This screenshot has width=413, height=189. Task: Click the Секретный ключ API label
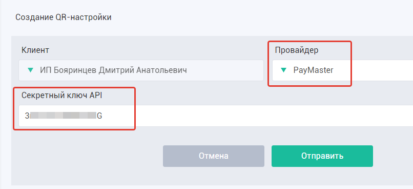[61, 96]
